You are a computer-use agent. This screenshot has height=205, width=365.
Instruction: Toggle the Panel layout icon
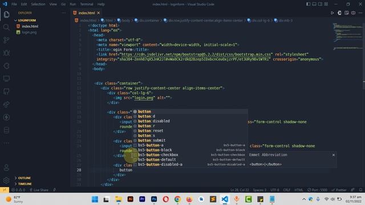(x=314, y=4)
